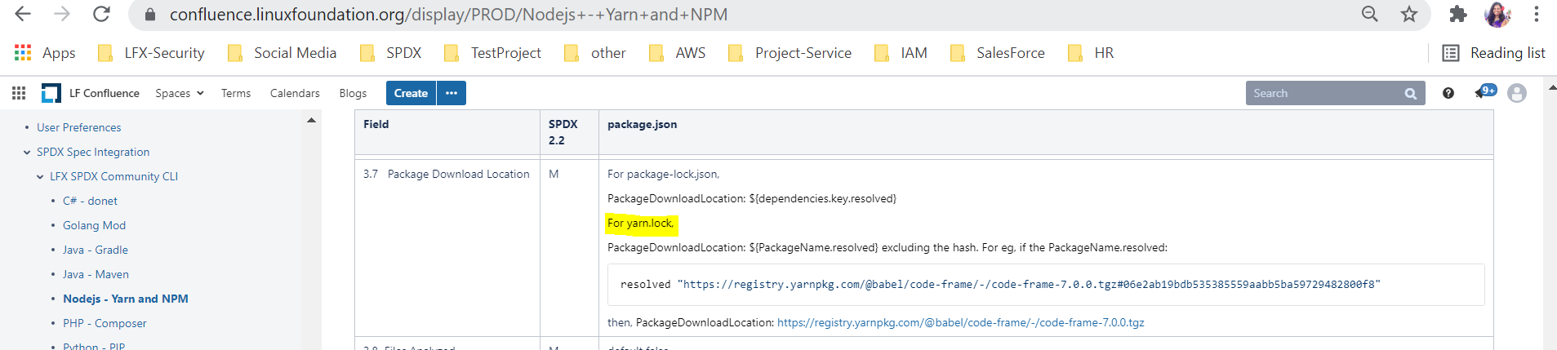Screen dimensions: 1557x350
Task: Open the Extensions puzzle icon
Action: point(1458,14)
